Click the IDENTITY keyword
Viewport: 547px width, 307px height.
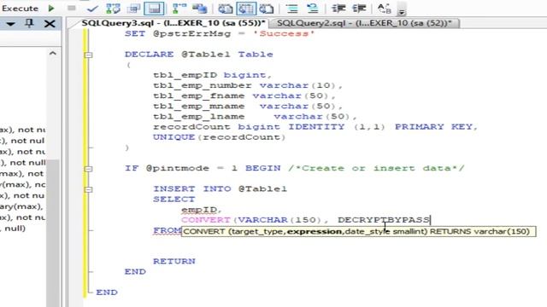click(x=316, y=127)
